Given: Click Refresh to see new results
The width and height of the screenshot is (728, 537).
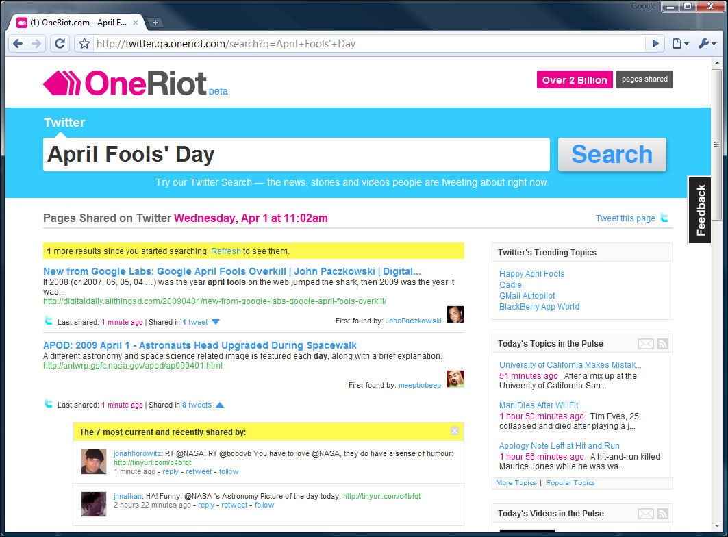Looking at the screenshot, I should (x=225, y=251).
